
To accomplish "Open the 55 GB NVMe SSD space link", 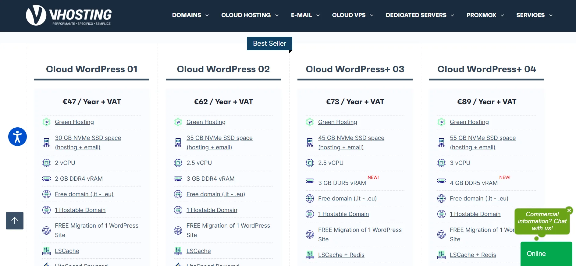I will 483,143.
